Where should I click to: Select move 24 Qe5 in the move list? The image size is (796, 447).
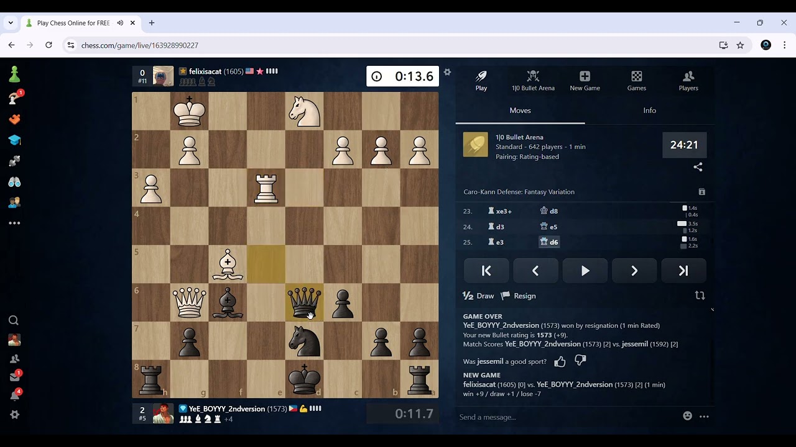coord(548,227)
